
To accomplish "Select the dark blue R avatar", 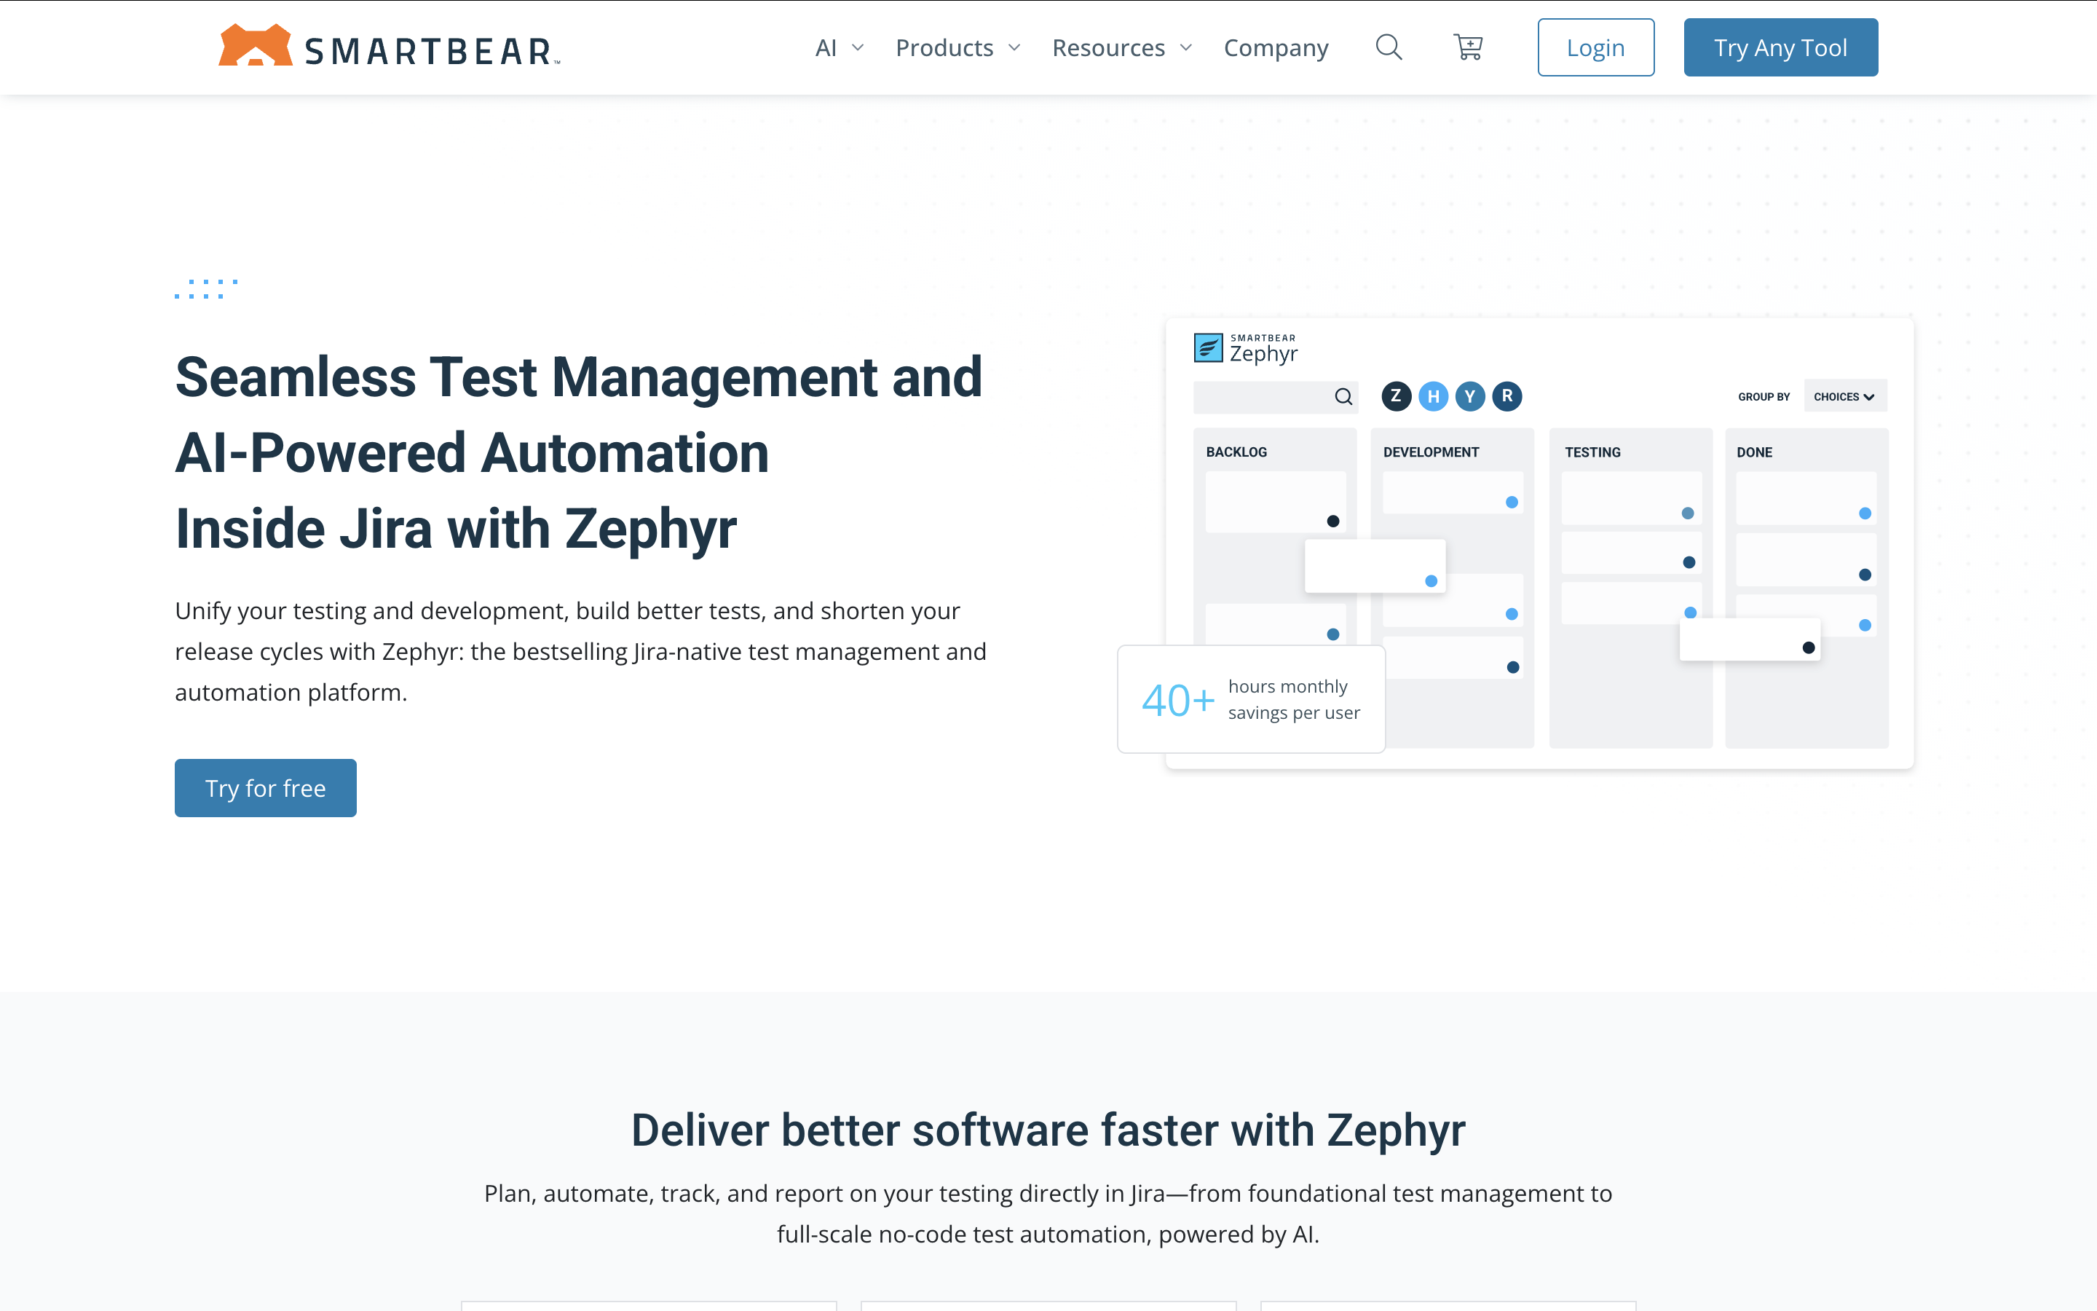I will tap(1507, 396).
